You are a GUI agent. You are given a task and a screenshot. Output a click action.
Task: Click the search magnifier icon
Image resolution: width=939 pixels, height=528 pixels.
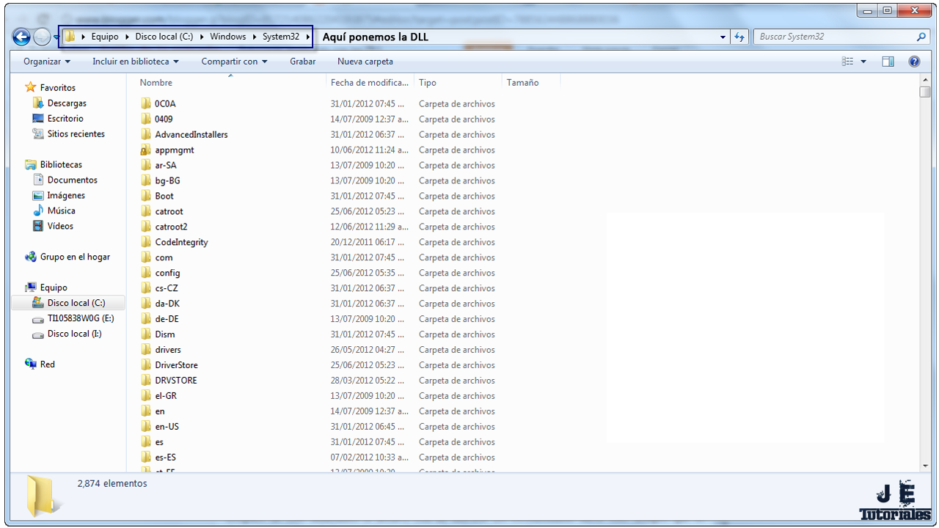click(x=921, y=37)
